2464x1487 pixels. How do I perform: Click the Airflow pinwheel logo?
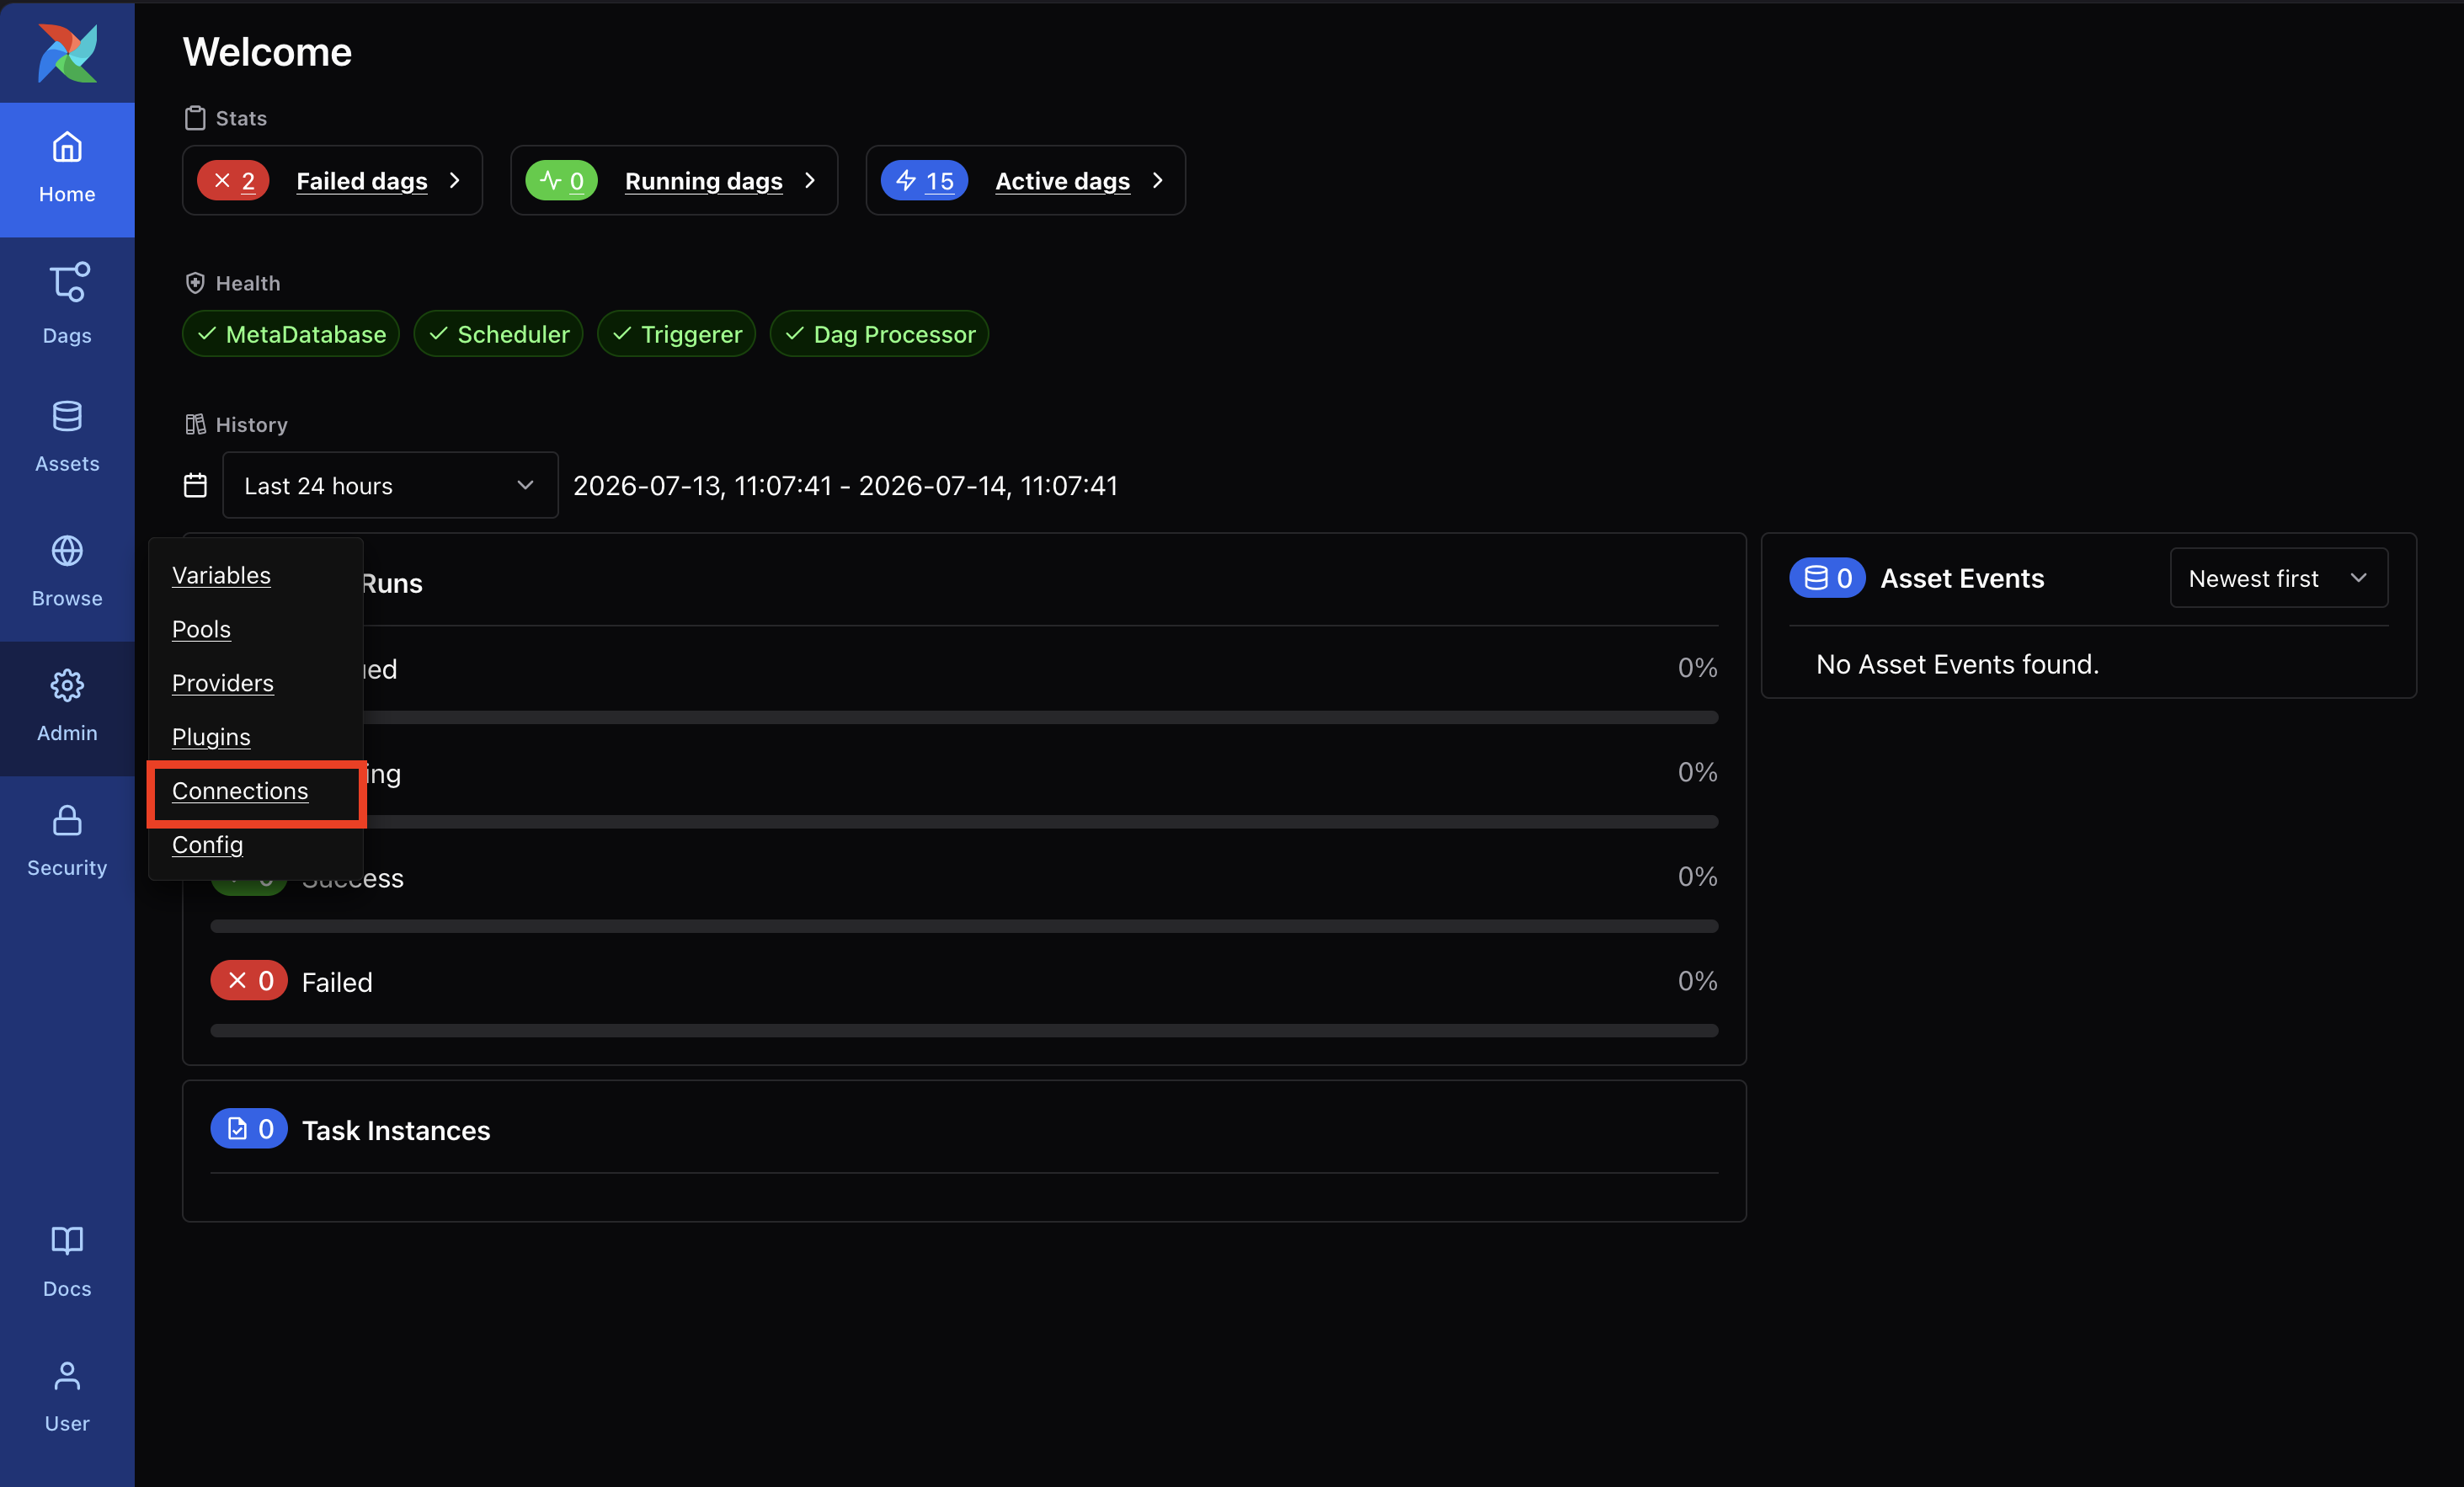point(67,53)
